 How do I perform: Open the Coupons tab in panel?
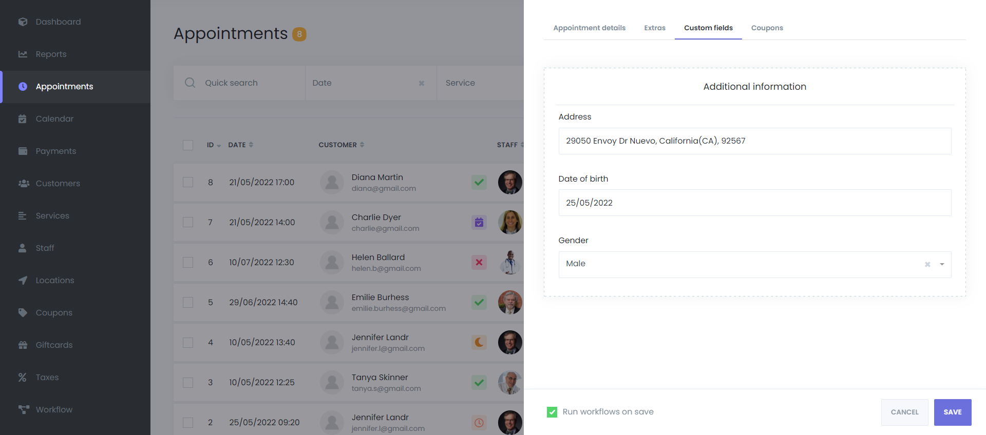tap(767, 28)
